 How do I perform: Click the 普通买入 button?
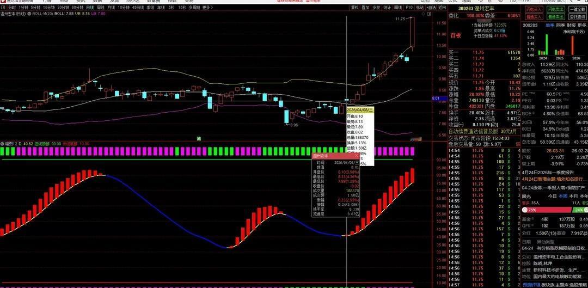533,17
